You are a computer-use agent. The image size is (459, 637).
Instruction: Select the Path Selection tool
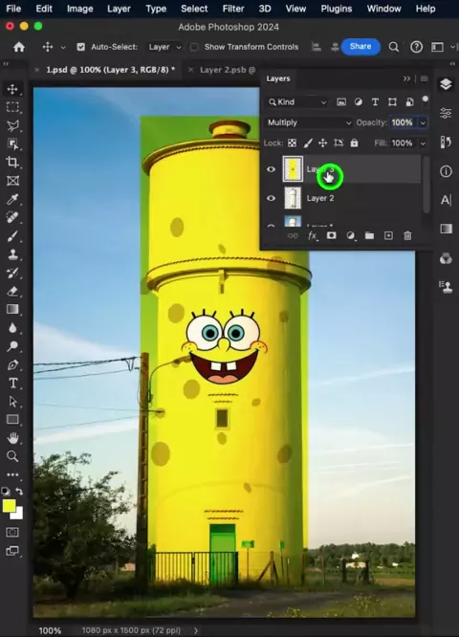coord(12,402)
